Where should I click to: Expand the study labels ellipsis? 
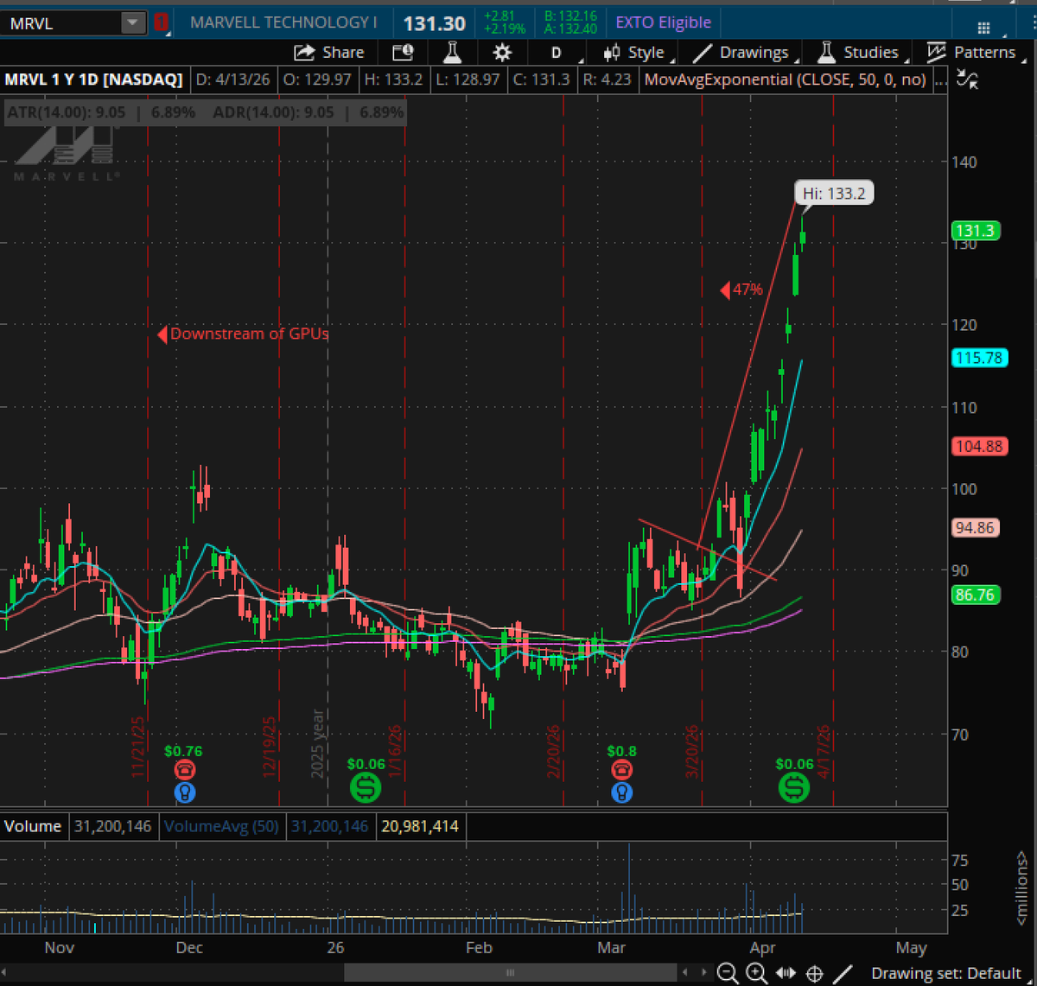tap(942, 80)
